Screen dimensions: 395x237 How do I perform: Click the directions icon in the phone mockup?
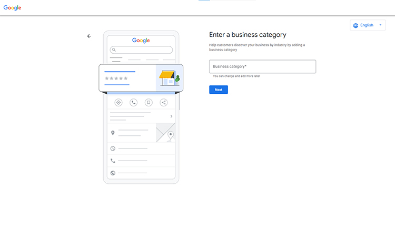pyautogui.click(x=118, y=103)
